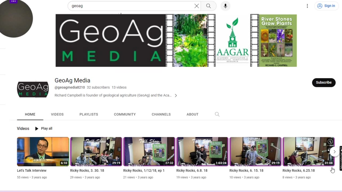Open the three-dot settings menu

[x=307, y=6]
